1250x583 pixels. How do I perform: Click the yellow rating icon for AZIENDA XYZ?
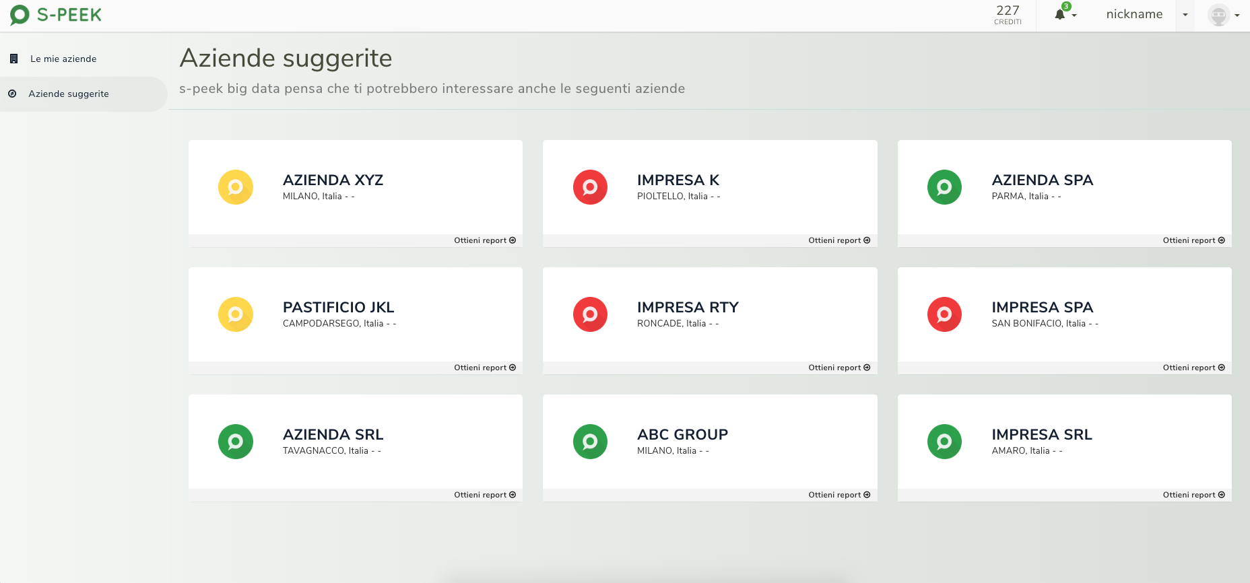pos(236,187)
